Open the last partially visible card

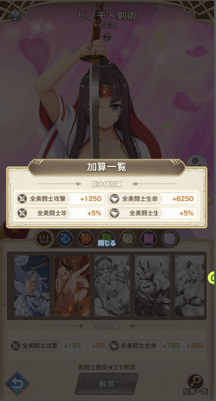(x=189, y=285)
